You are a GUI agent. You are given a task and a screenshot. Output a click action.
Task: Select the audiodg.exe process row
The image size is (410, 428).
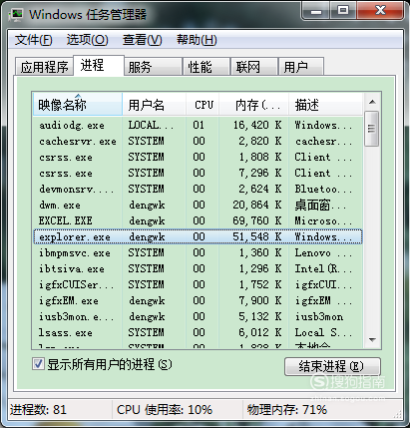pos(198,125)
